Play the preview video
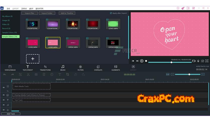 point(142,61)
